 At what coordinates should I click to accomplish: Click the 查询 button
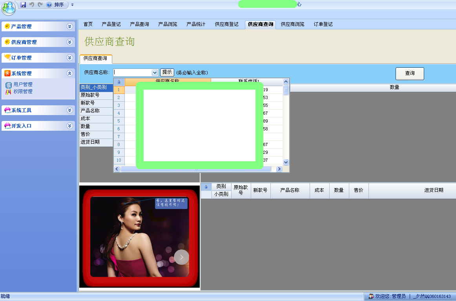click(x=410, y=73)
